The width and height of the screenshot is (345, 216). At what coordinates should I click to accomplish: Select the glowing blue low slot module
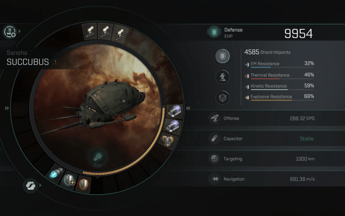tap(56, 173)
